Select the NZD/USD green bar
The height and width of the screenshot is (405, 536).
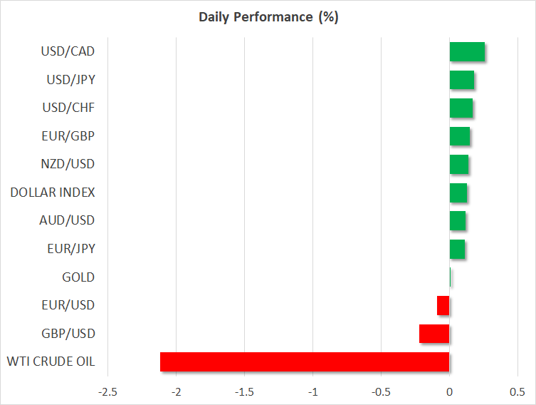coord(458,165)
